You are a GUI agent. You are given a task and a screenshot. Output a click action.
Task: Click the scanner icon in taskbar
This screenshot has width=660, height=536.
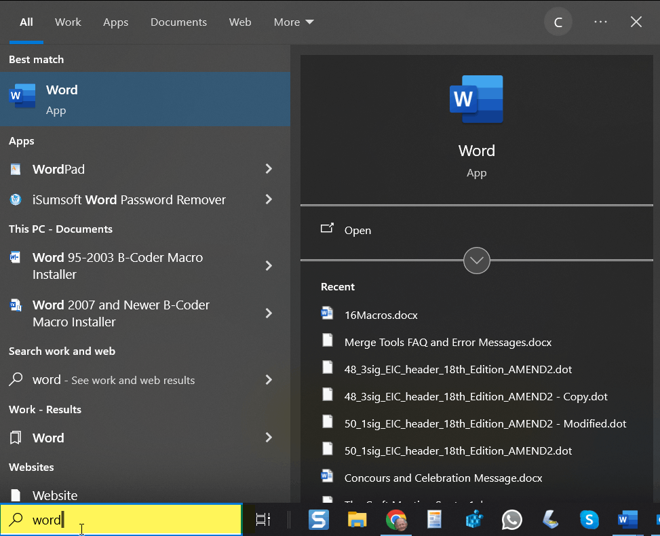(550, 520)
